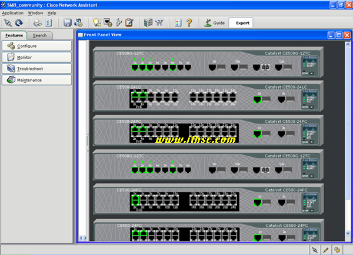Click the VLANs cable icon
The height and width of the screenshot is (255, 353).
119,23
